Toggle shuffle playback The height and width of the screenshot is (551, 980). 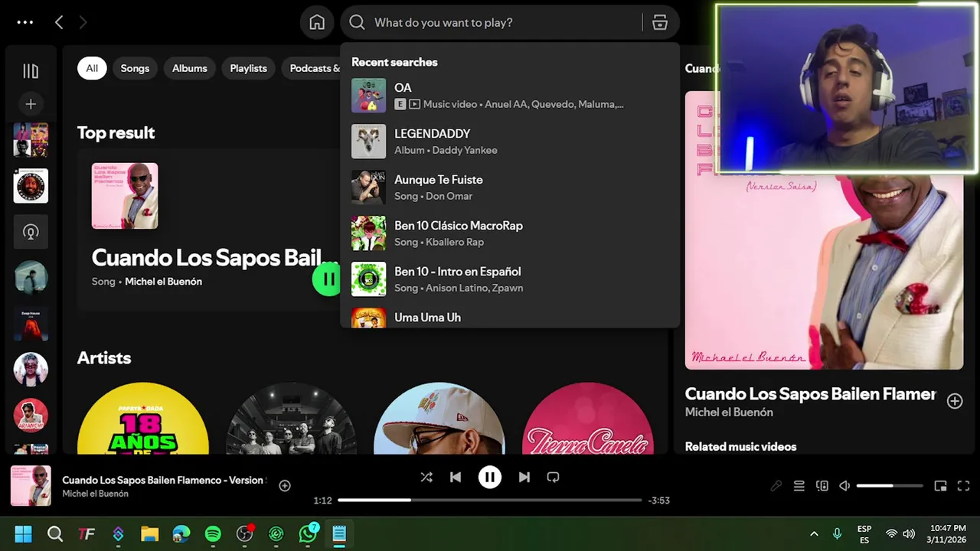[x=426, y=477]
